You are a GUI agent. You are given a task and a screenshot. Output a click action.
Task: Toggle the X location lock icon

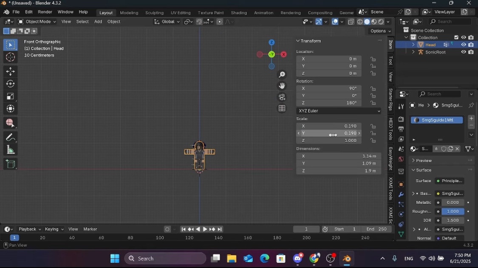(373, 59)
